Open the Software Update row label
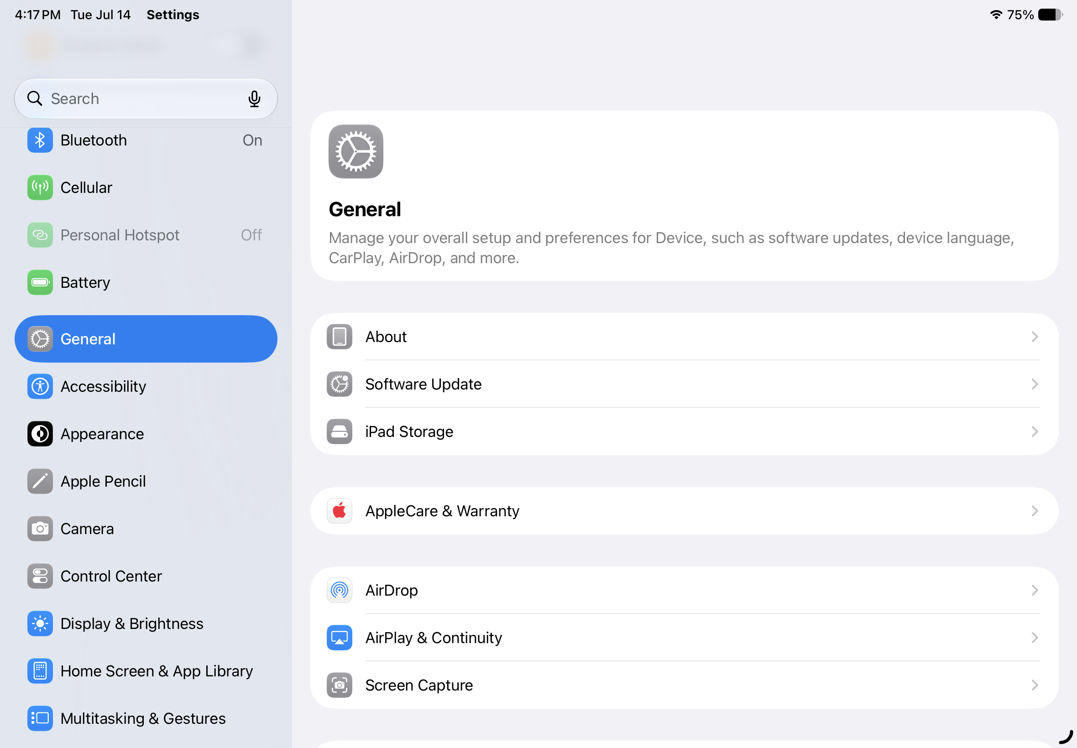The height and width of the screenshot is (748, 1077). (423, 384)
